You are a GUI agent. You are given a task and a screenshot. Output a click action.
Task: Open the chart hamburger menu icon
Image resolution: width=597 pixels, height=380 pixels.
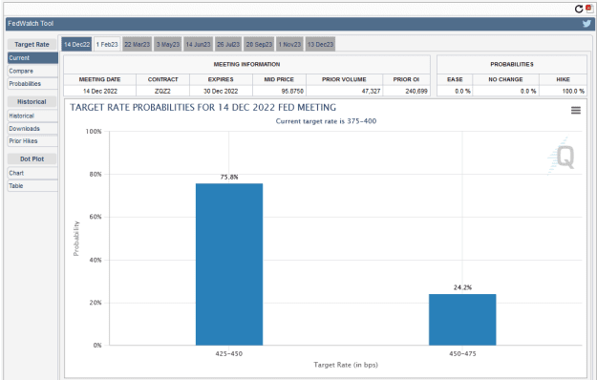576,111
